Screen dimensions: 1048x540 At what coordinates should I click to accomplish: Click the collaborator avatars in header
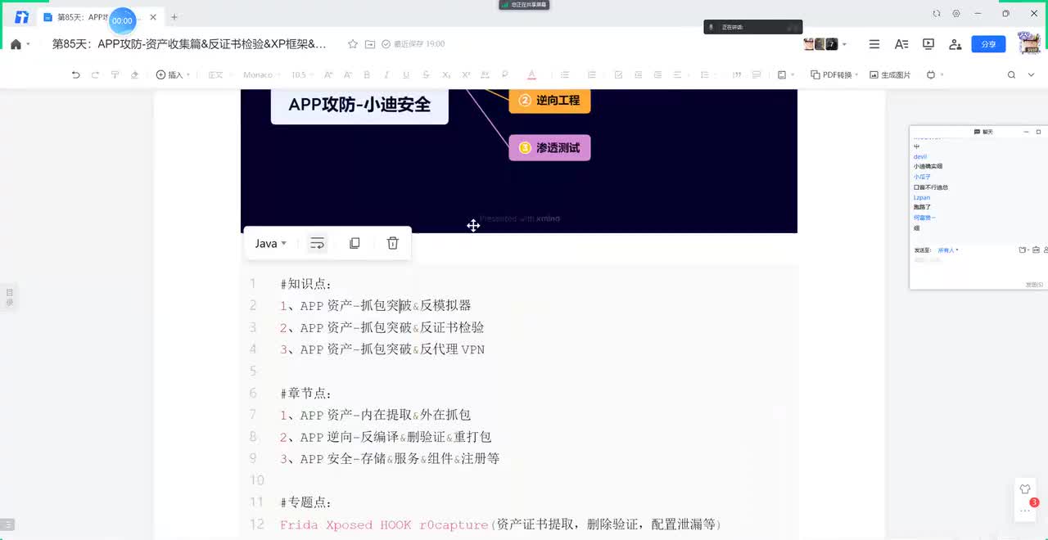(821, 44)
